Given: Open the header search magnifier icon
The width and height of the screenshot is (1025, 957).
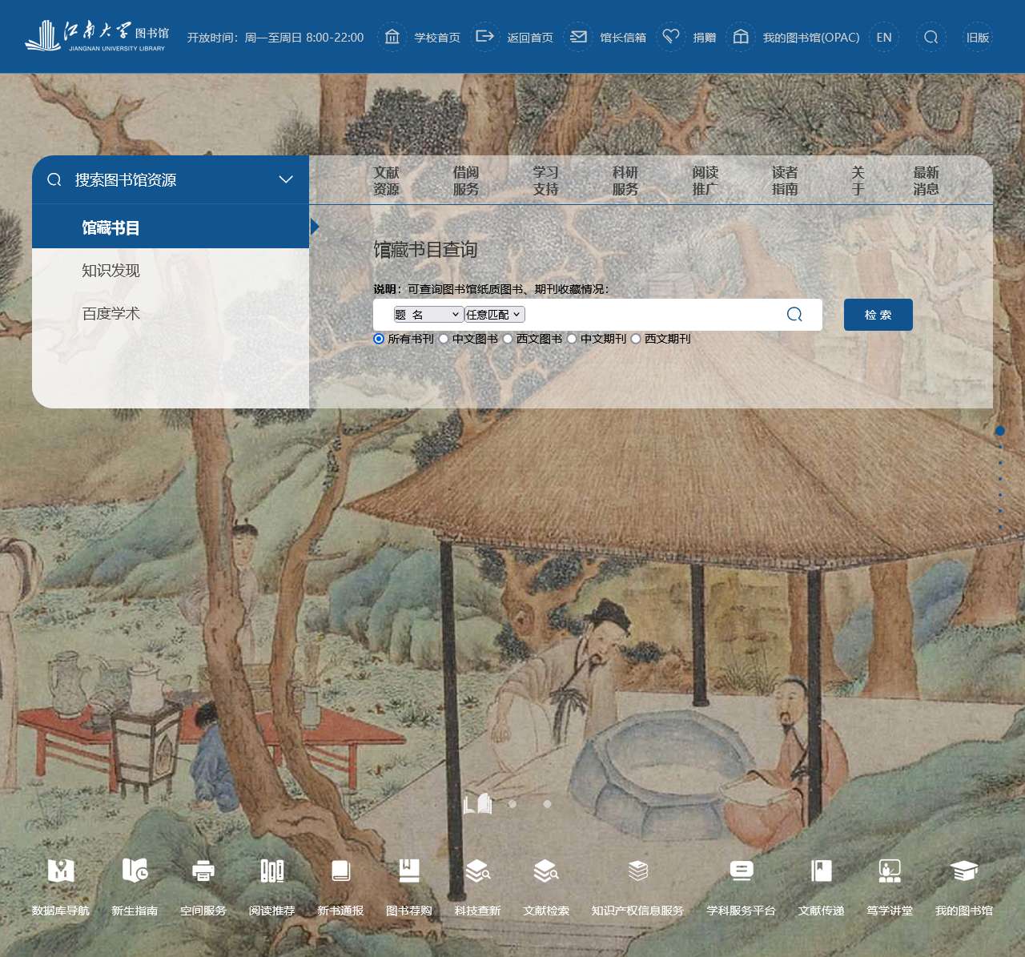Looking at the screenshot, I should pyautogui.click(x=931, y=37).
